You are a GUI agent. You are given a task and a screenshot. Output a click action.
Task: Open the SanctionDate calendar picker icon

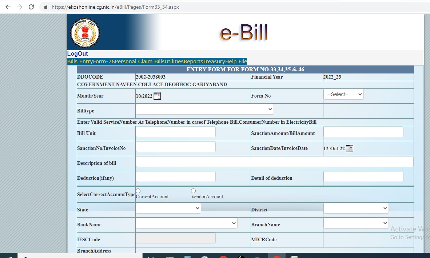[x=349, y=148]
